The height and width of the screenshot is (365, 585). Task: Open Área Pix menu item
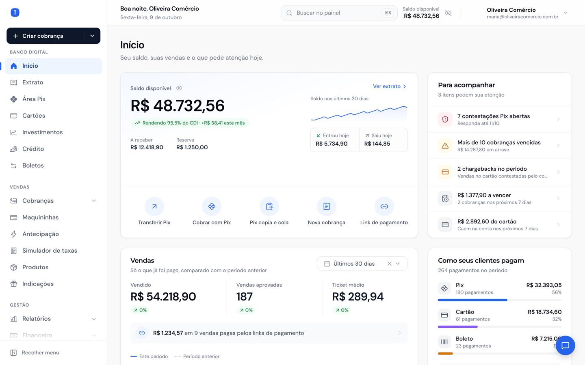pyautogui.click(x=54, y=99)
